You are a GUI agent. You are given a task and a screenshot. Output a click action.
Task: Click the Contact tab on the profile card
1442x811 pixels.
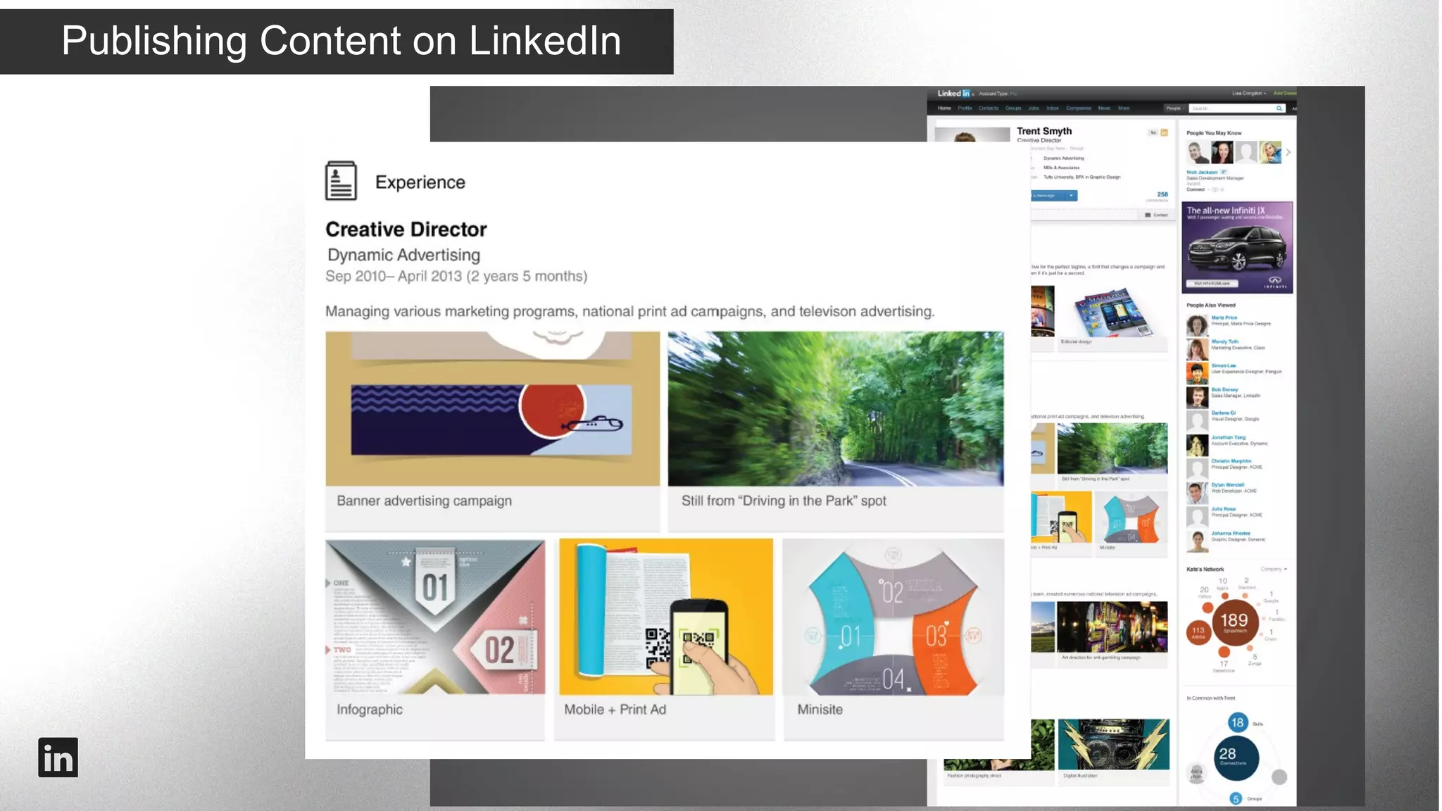click(x=1156, y=215)
